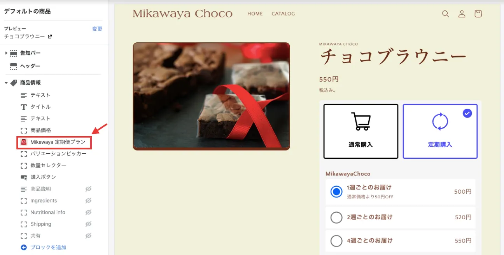
Task: Open the account login icon
Action: pyautogui.click(x=462, y=14)
